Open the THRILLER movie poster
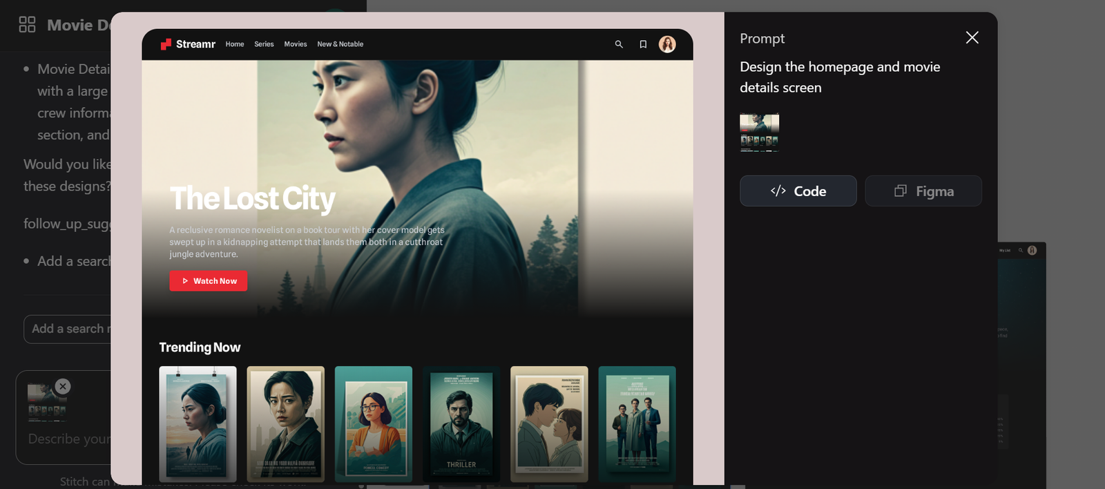The height and width of the screenshot is (489, 1105). [461, 423]
